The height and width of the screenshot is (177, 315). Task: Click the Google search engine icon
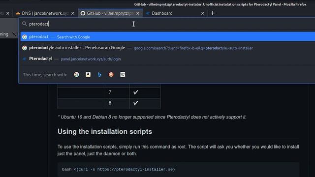(77, 75)
